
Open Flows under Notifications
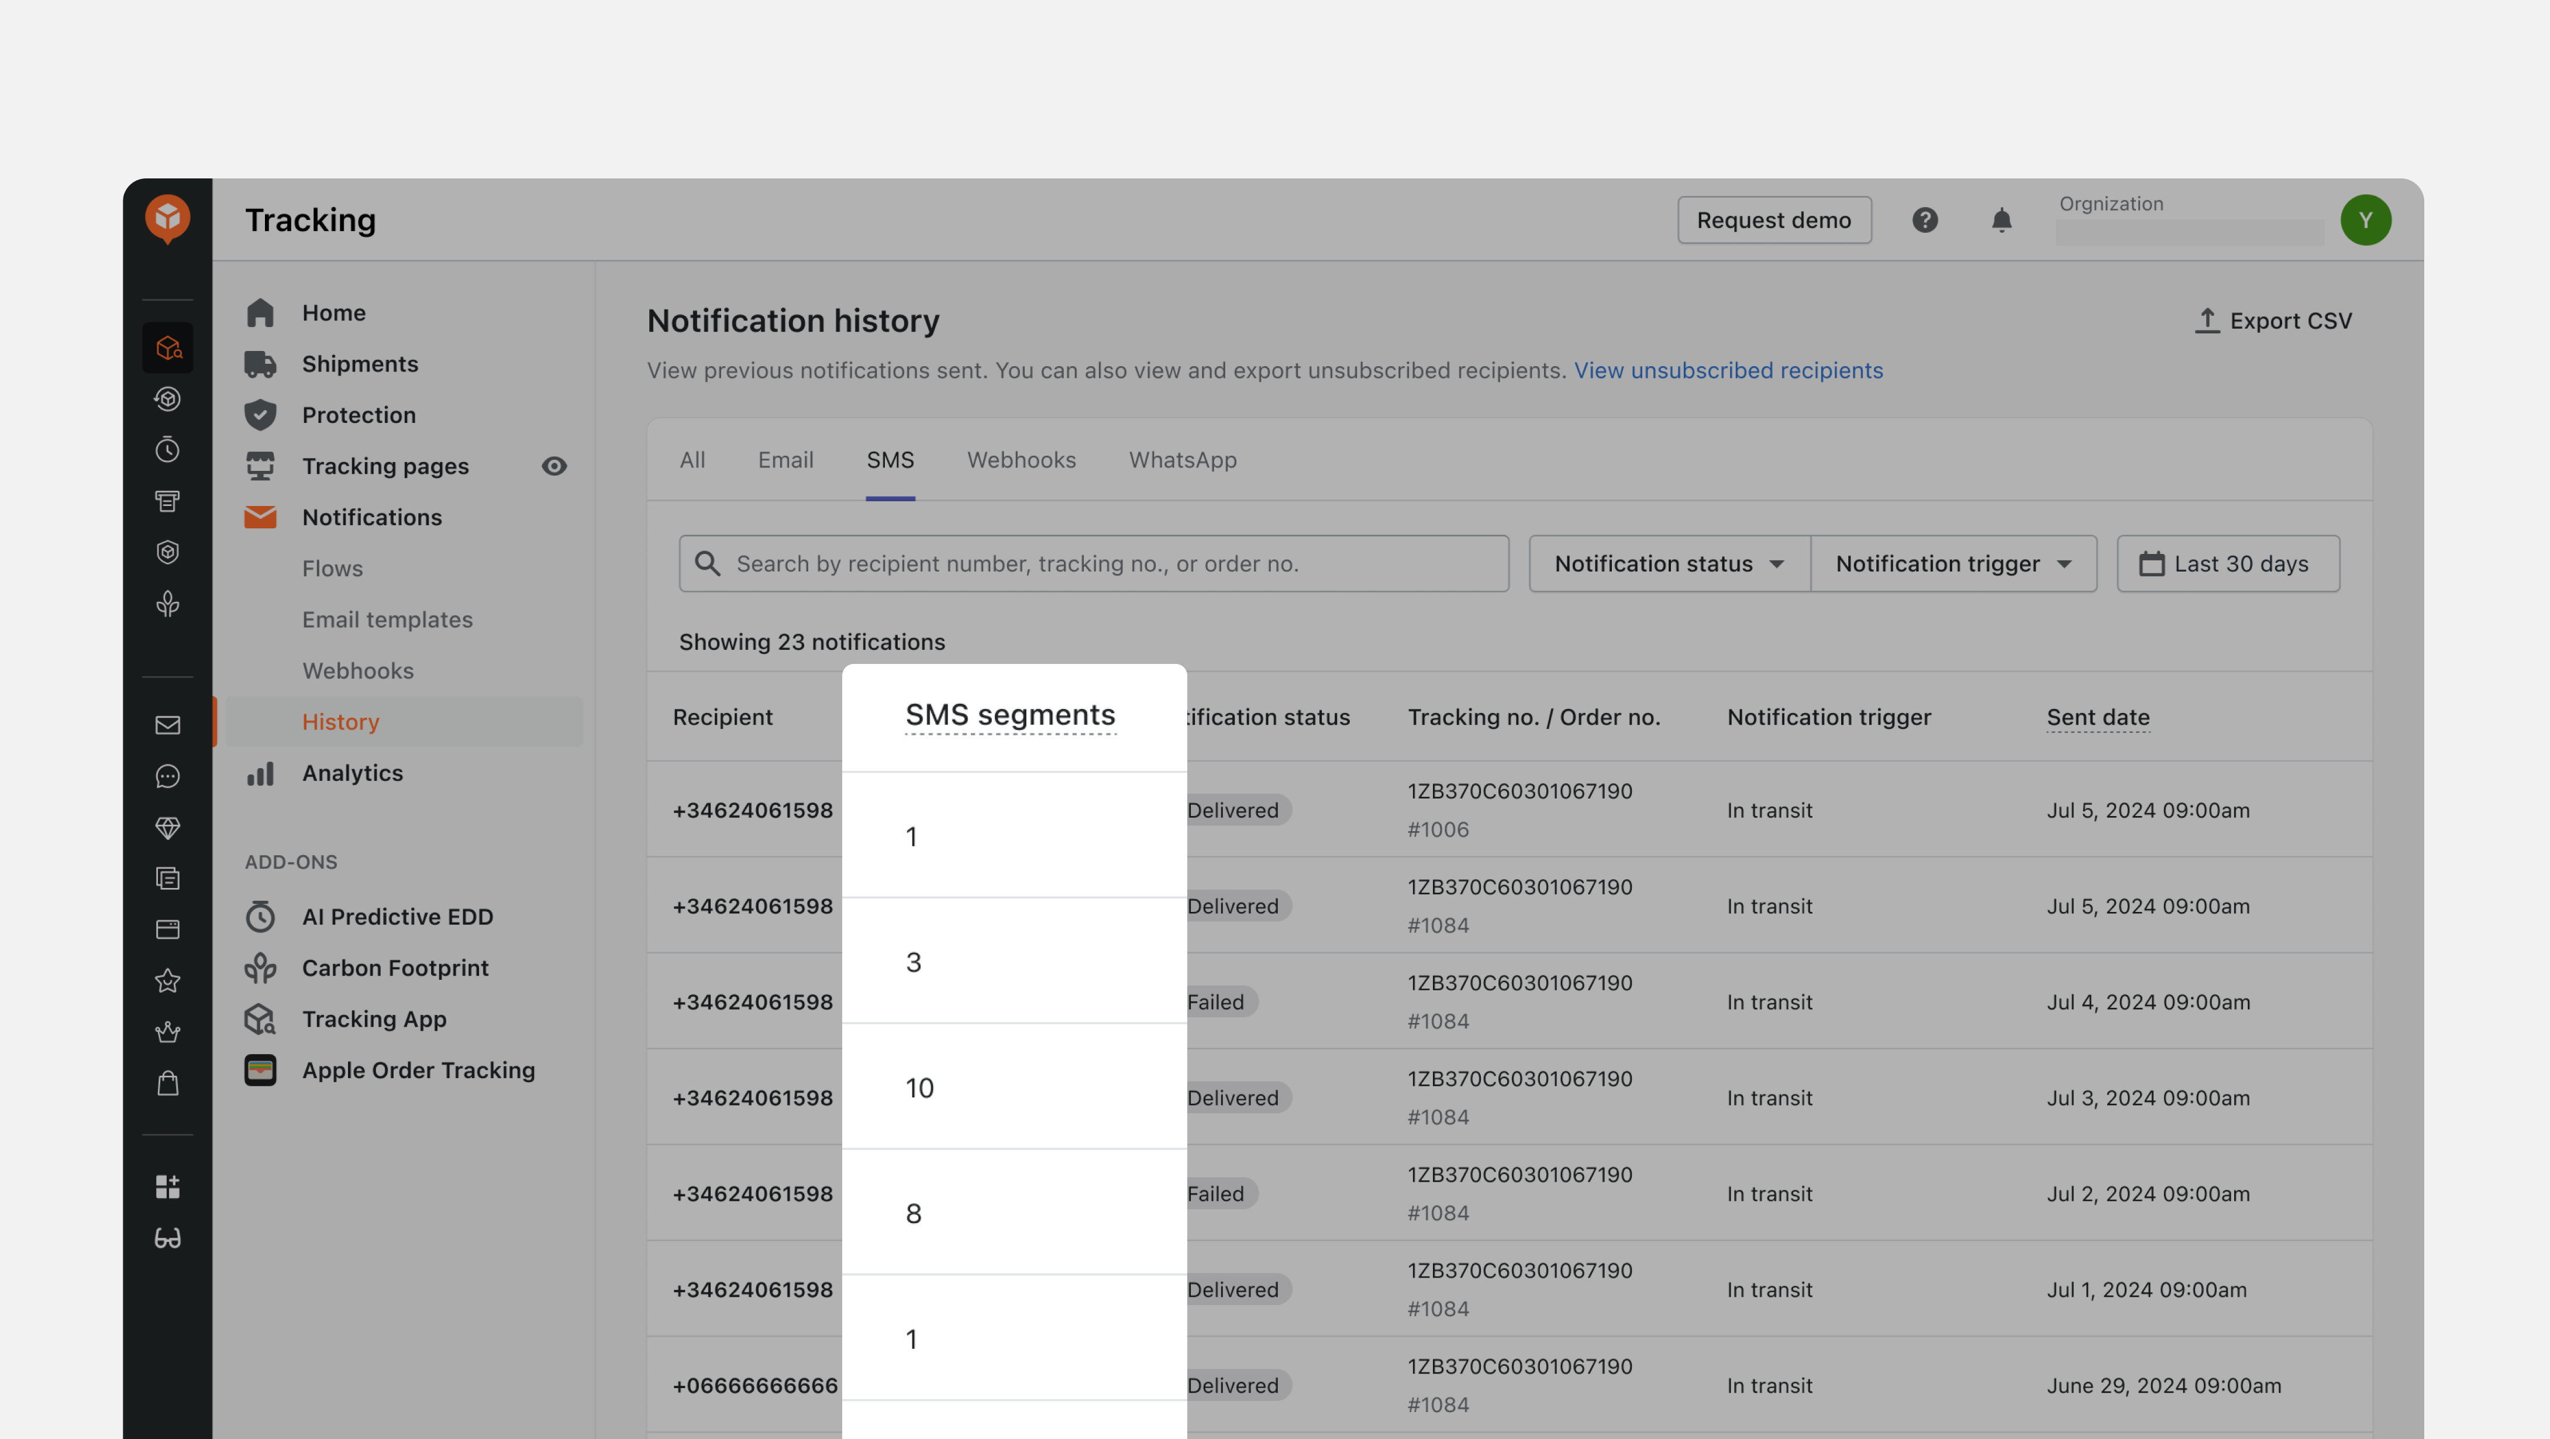coord(333,569)
